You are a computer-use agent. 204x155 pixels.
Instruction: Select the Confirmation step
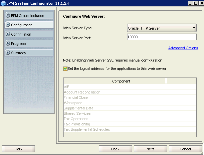29,34
